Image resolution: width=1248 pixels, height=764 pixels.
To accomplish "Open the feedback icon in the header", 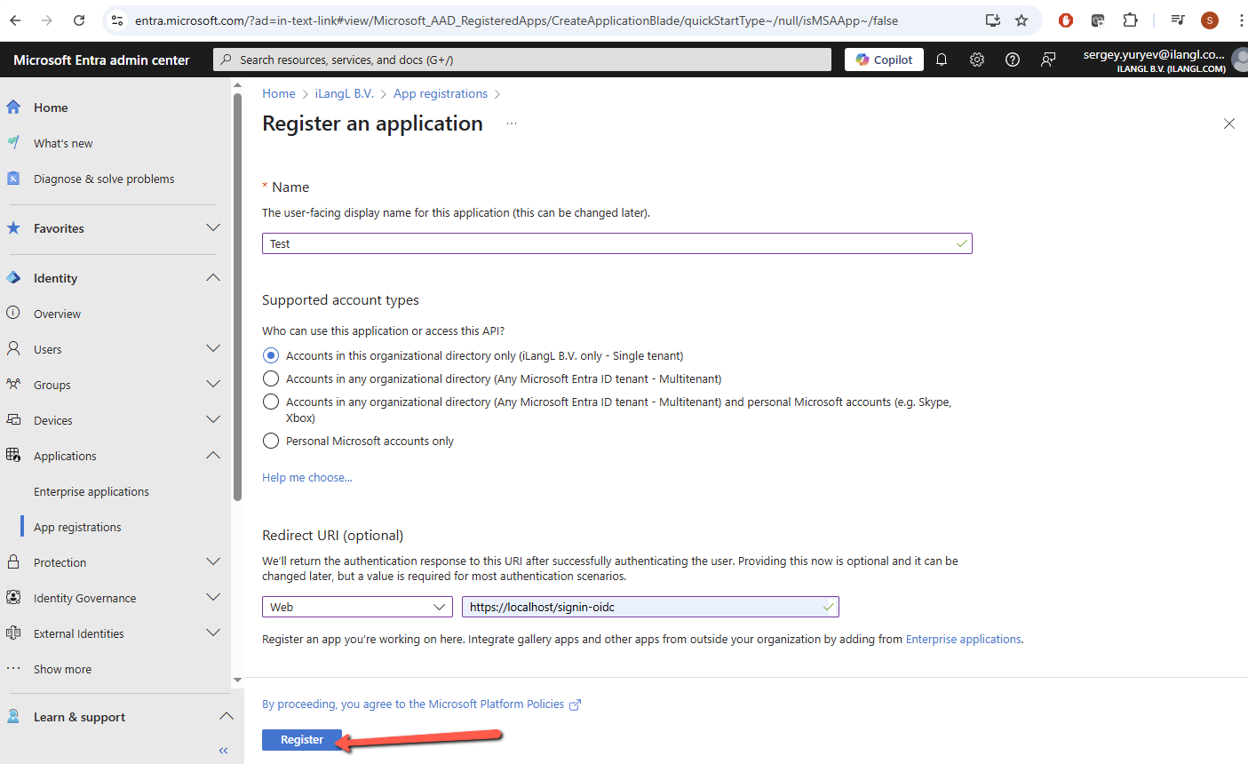I will 1048,60.
